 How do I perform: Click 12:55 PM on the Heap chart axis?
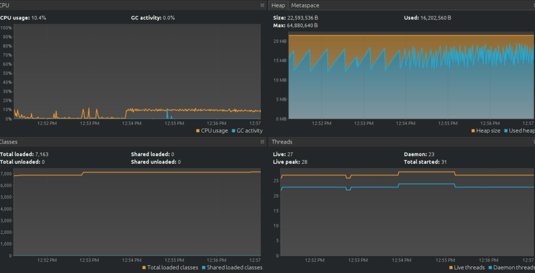448,123
